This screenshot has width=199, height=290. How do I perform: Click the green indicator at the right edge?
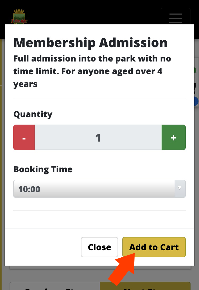pyautogui.click(x=195, y=70)
